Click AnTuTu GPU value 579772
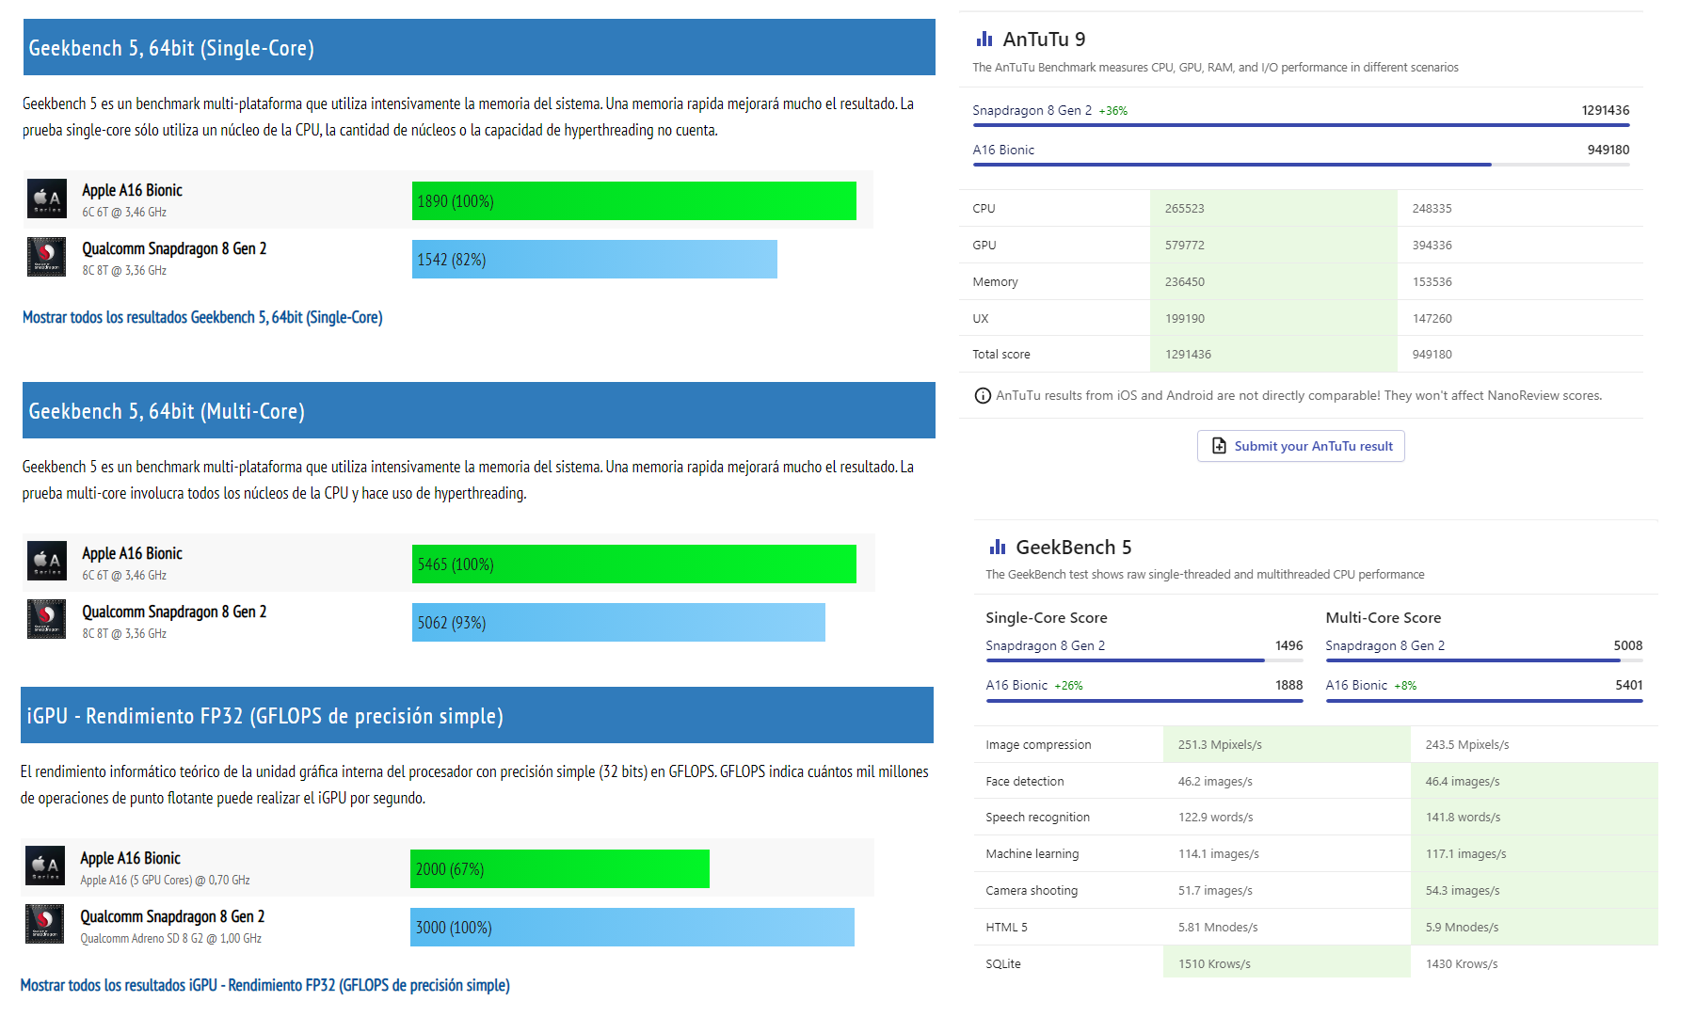1696x1033 pixels. tap(1185, 246)
